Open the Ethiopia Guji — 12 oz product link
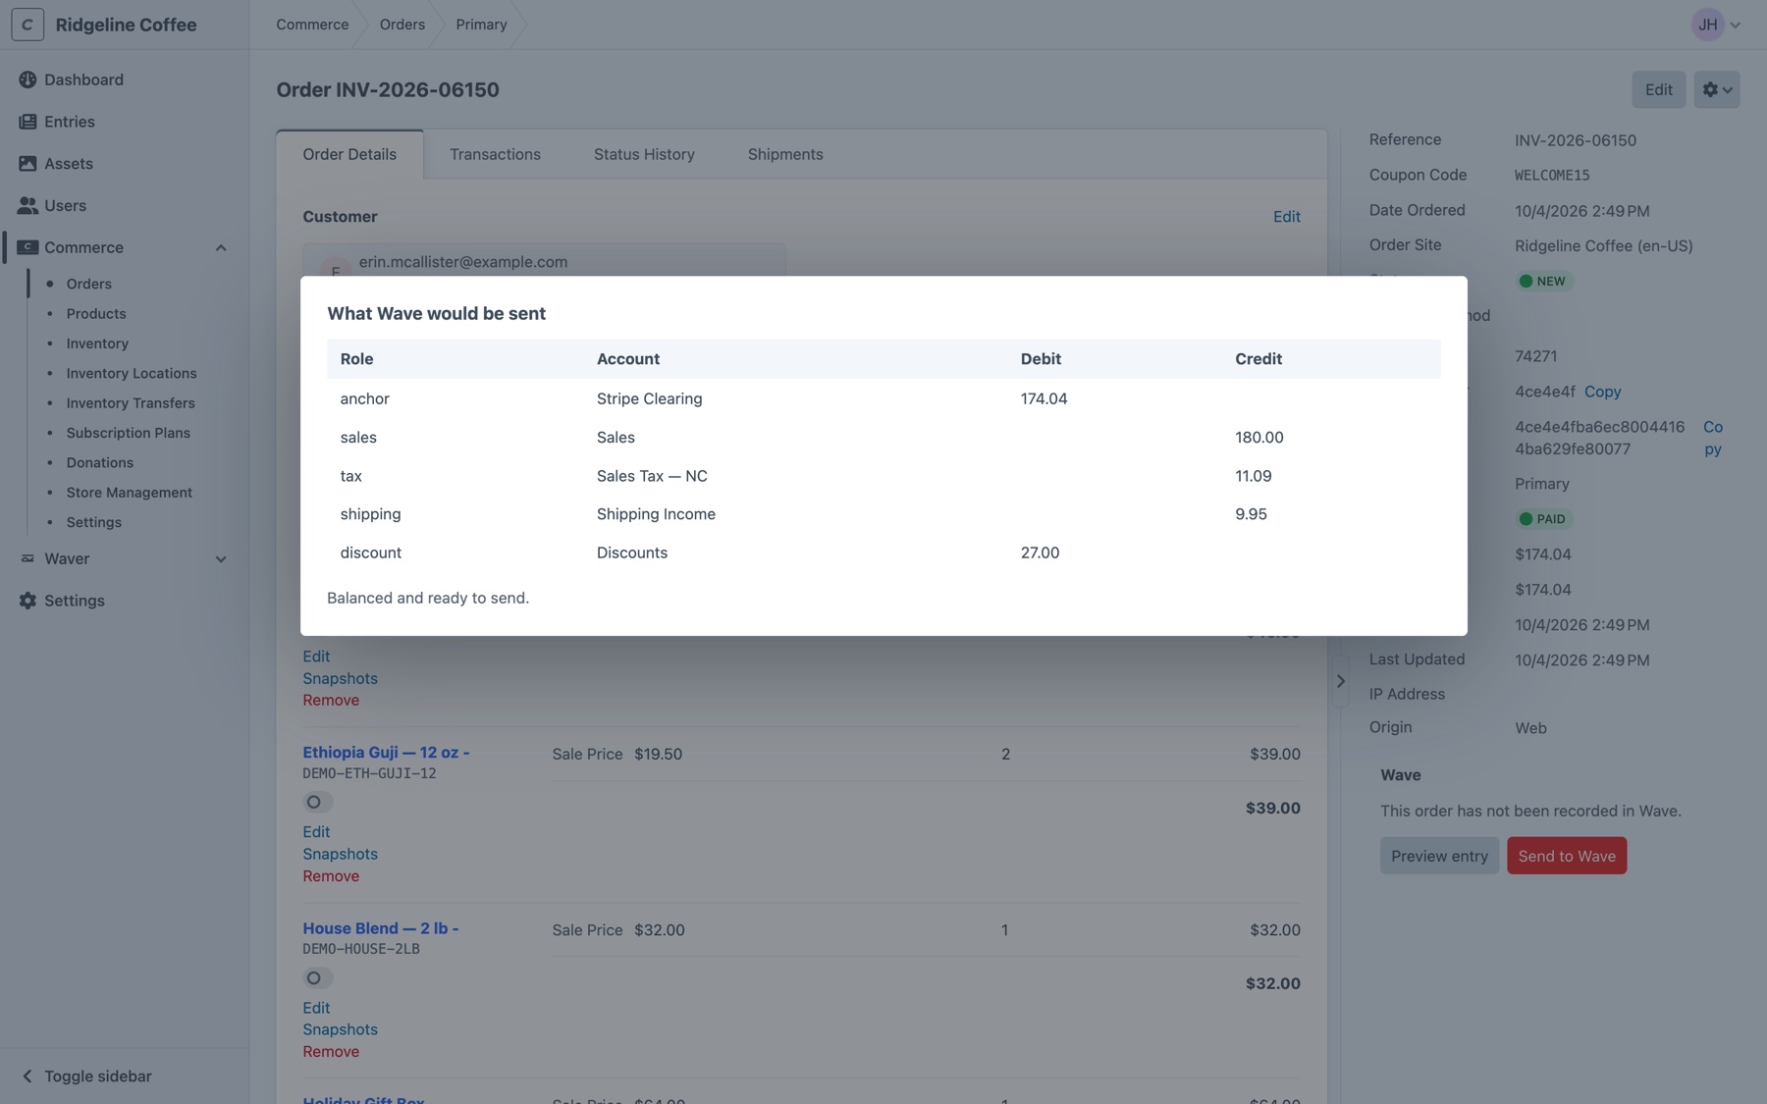Screen dimensions: 1767x1104 tap(386, 753)
